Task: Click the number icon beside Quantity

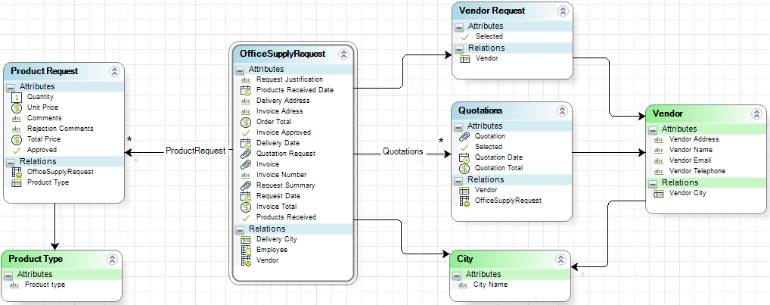Action: (17, 97)
